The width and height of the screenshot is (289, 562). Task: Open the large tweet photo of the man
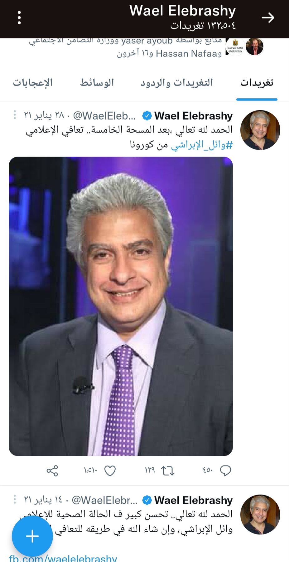[121, 306]
